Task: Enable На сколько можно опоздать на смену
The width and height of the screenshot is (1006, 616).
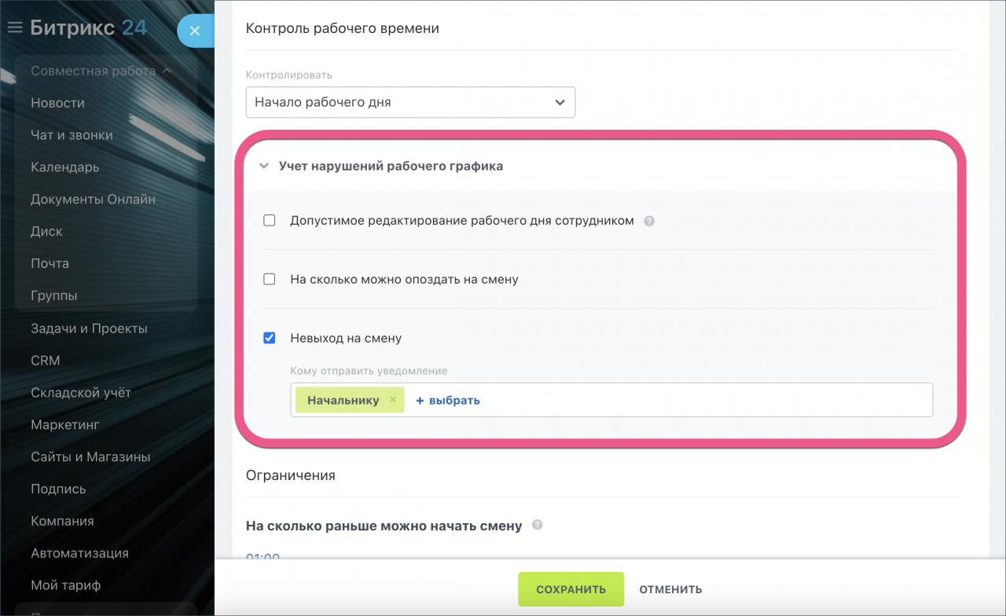Action: click(270, 279)
